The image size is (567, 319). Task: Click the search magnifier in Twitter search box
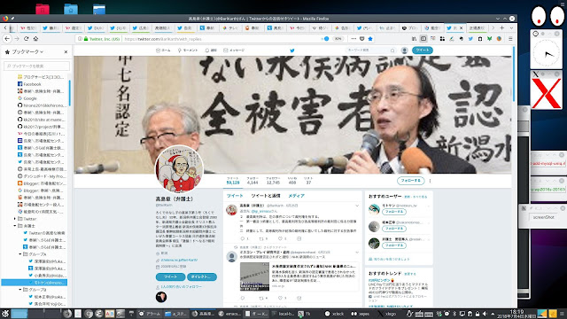(x=392, y=51)
